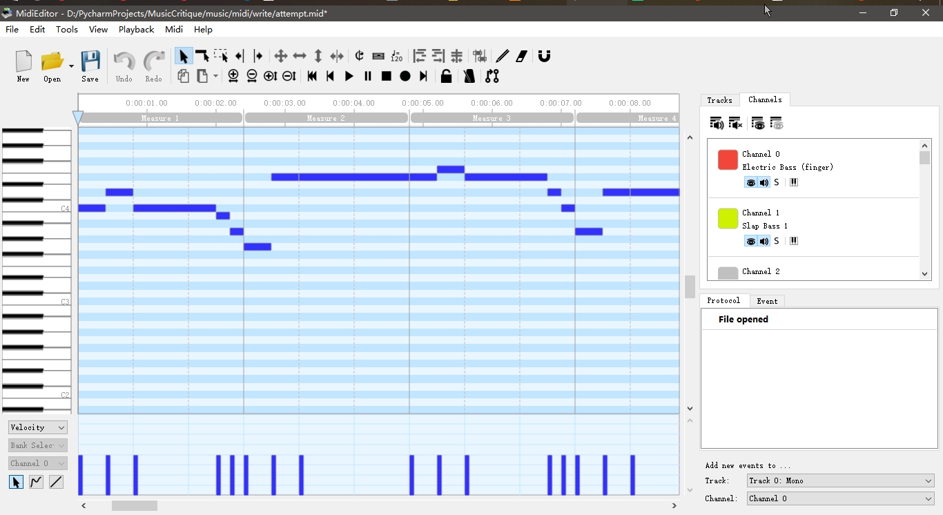This screenshot has height=515, width=943.
Task: Solo Channel 1 with S button
Action: tap(777, 241)
